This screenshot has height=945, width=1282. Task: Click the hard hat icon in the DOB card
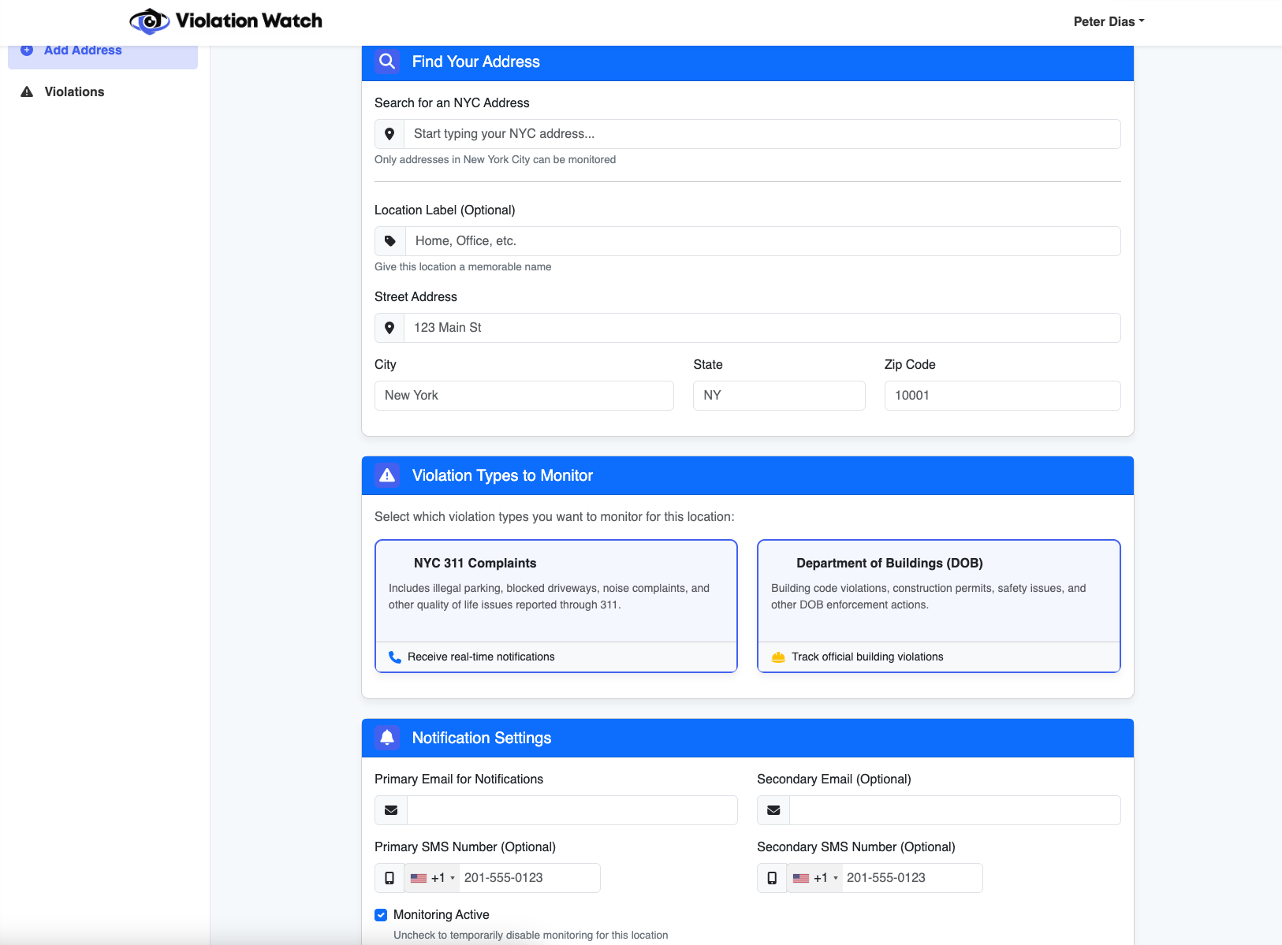click(778, 656)
